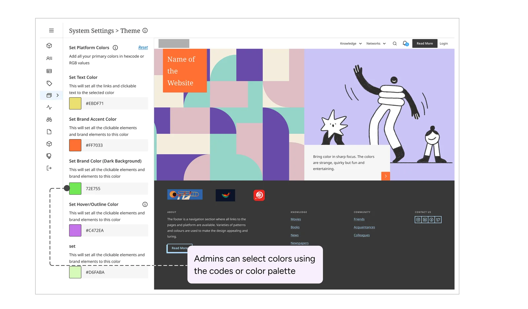Open the users list sidebar icon
The image size is (528, 309).
click(49, 58)
